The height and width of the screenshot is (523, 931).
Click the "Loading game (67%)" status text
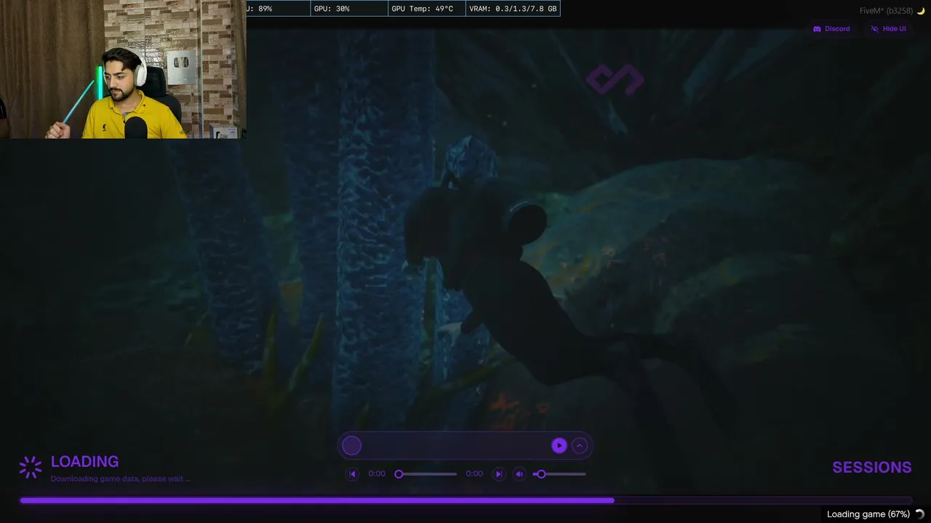[x=868, y=514]
